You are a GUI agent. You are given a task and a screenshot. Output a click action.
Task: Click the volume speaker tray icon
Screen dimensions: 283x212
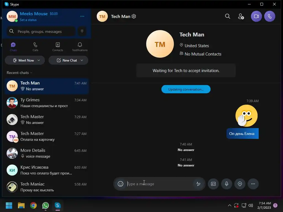click(x=251, y=205)
